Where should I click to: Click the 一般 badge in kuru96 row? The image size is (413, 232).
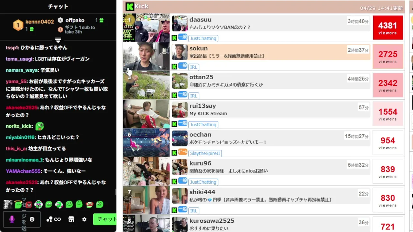tap(183, 181)
